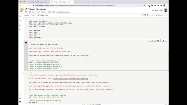
Task: Bookmark this page with the star
Action: pyautogui.click(x=145, y=5)
